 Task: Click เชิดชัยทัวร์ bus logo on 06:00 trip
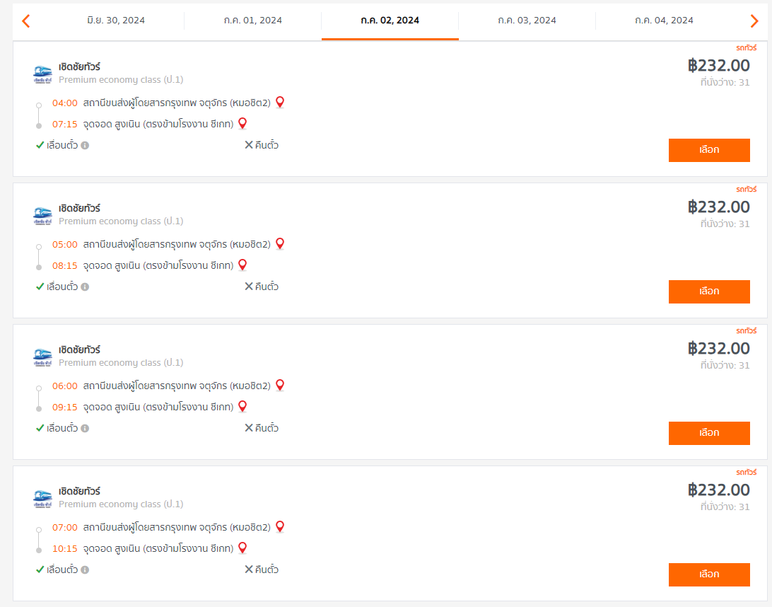(43, 357)
